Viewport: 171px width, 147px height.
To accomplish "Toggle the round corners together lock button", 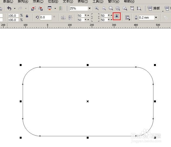I will (x=117, y=16).
